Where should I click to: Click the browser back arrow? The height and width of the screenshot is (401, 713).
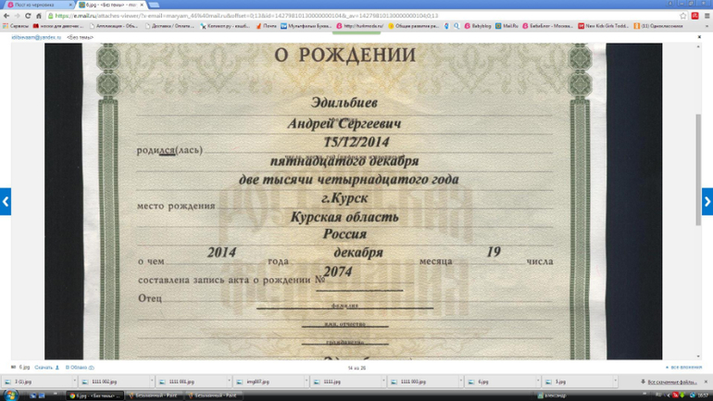(6, 16)
